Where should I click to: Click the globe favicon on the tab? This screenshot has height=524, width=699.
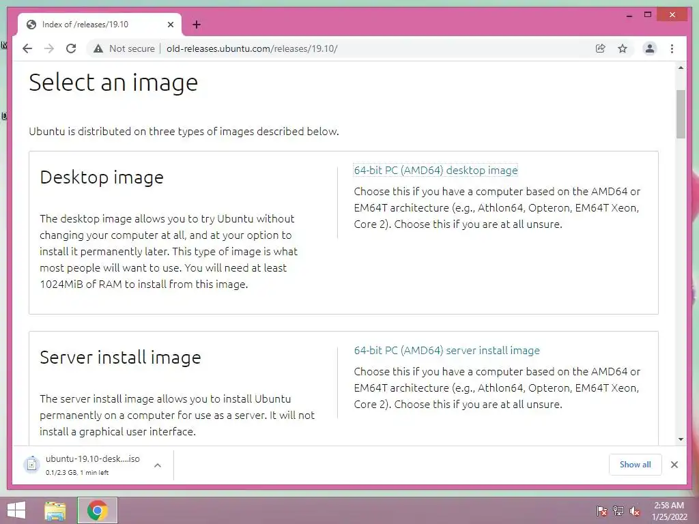click(x=31, y=25)
